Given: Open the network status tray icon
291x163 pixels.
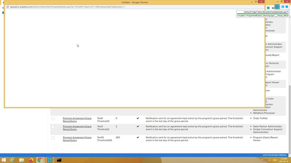Looking at the screenshot, I should point(266,160).
